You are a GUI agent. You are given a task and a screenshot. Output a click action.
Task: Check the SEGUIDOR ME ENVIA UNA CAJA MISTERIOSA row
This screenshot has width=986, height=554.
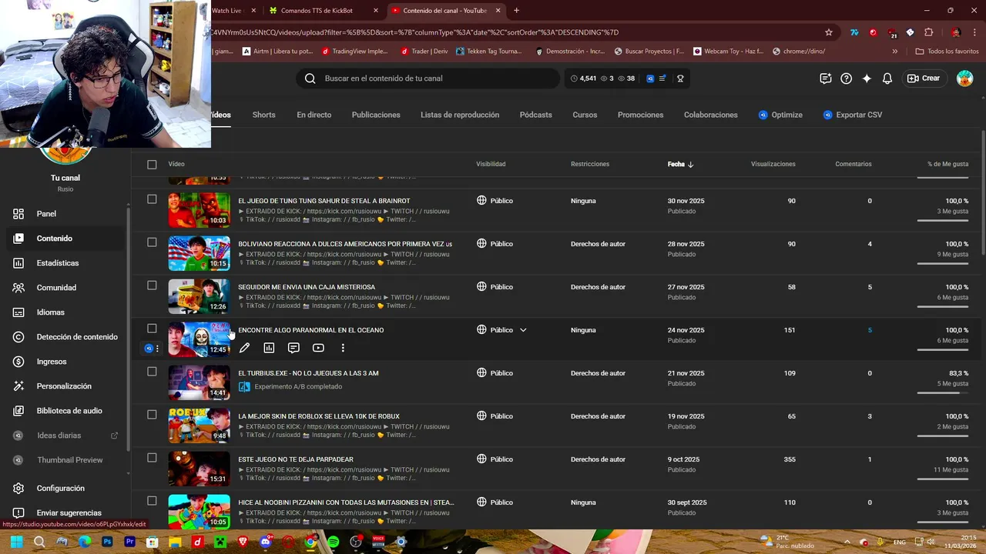click(x=152, y=285)
